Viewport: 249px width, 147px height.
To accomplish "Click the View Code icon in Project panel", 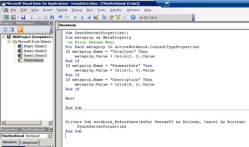I will click(5, 30).
